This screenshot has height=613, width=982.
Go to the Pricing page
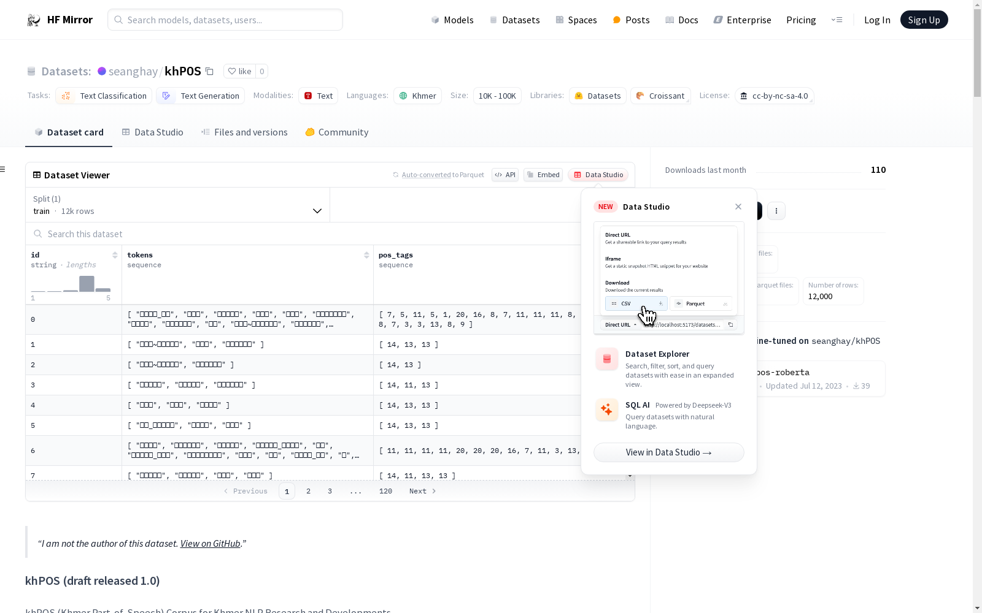point(801,20)
